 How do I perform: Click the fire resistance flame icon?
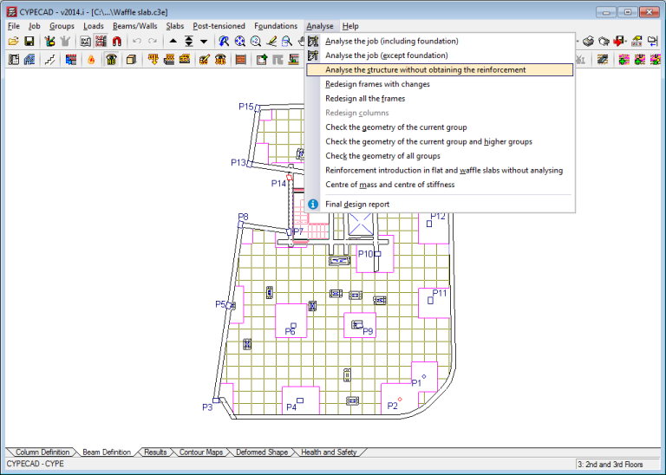pos(89,60)
